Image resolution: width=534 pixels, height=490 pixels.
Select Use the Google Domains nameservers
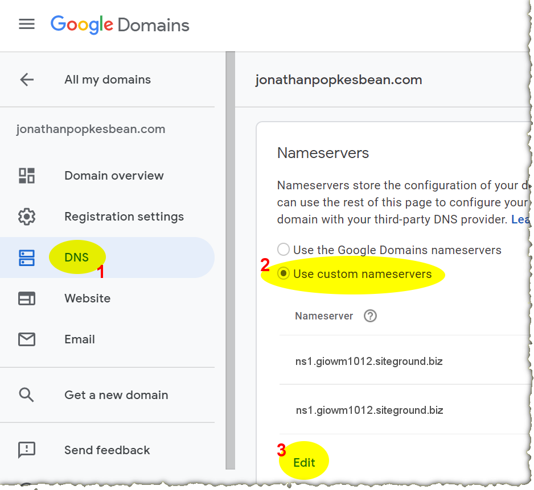pos(284,249)
